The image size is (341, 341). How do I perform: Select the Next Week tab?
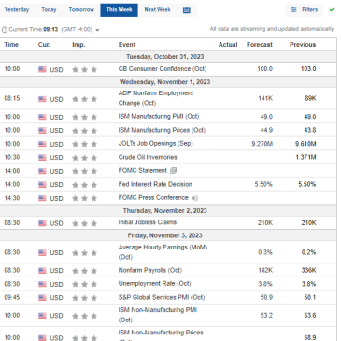pyautogui.click(x=157, y=10)
